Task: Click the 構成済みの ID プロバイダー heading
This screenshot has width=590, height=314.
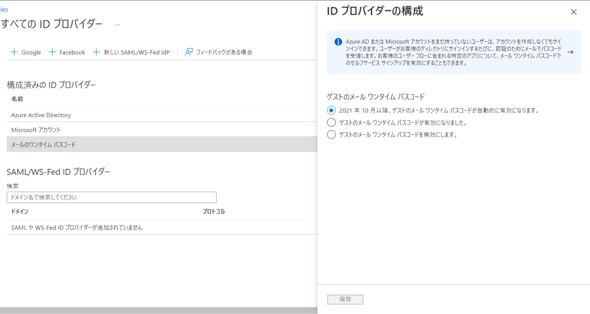Action: pos(51,85)
